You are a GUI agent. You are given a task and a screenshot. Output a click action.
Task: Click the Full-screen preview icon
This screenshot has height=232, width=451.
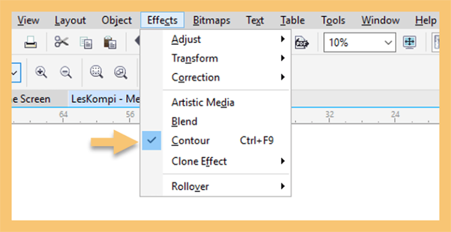(409, 42)
